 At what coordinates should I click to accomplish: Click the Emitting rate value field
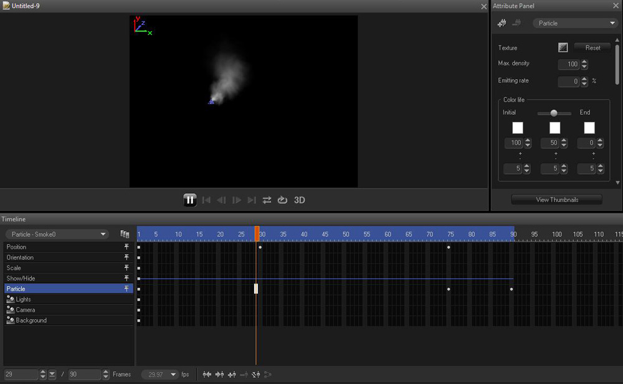tap(569, 82)
